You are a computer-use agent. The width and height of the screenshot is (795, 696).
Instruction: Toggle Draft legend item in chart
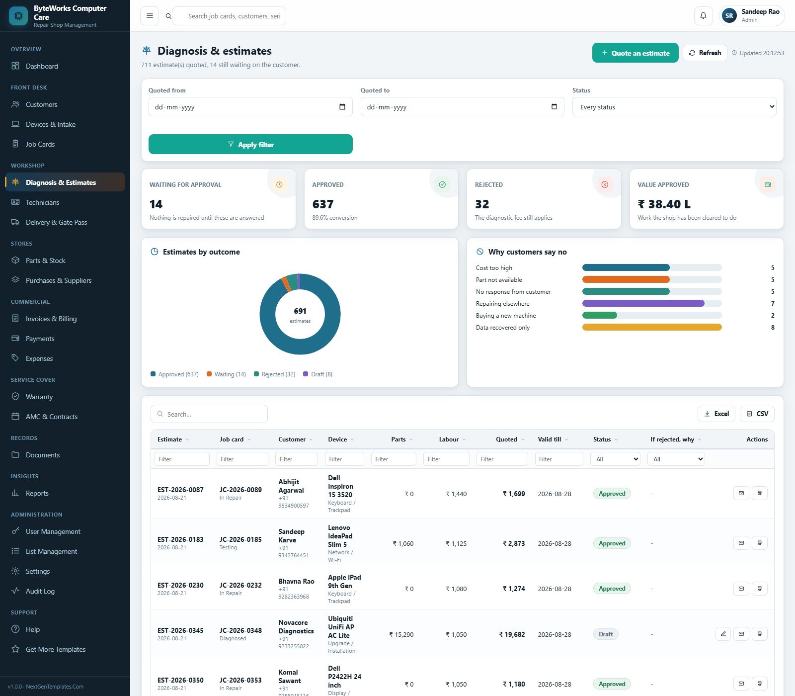click(318, 374)
